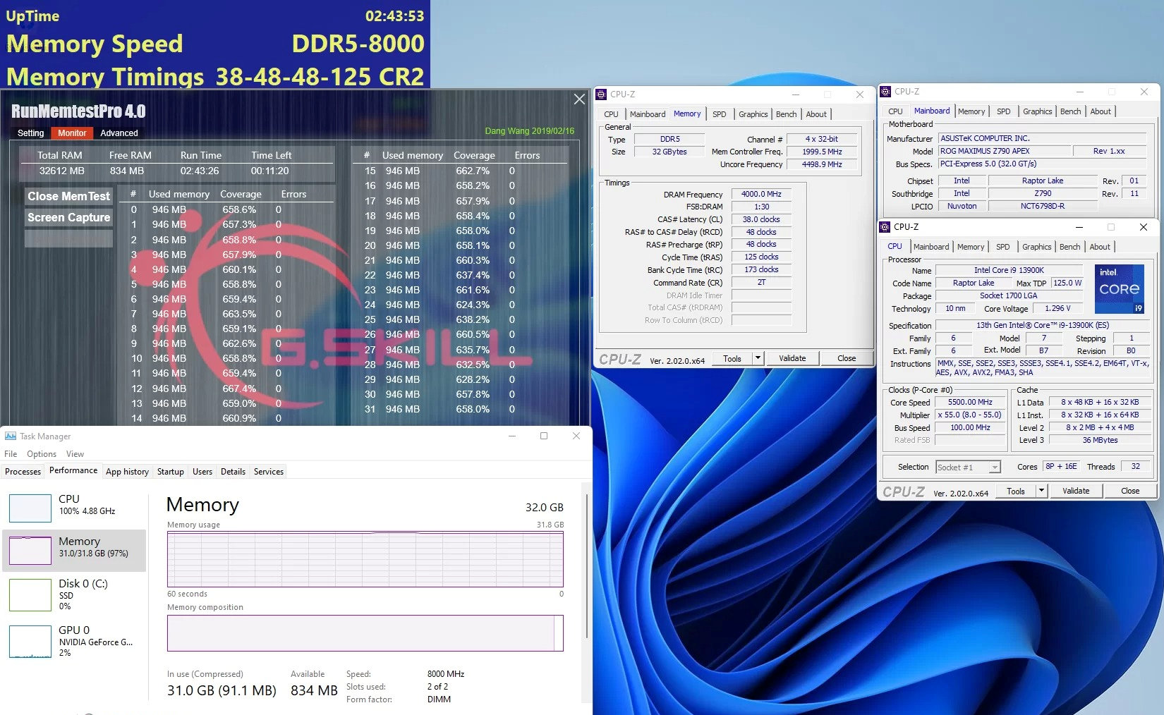Open the App history tab
This screenshot has width=1164, height=715.
pos(127,472)
